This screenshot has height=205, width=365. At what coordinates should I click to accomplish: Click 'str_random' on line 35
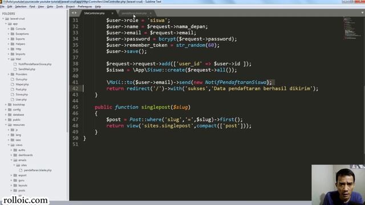coord(190,45)
